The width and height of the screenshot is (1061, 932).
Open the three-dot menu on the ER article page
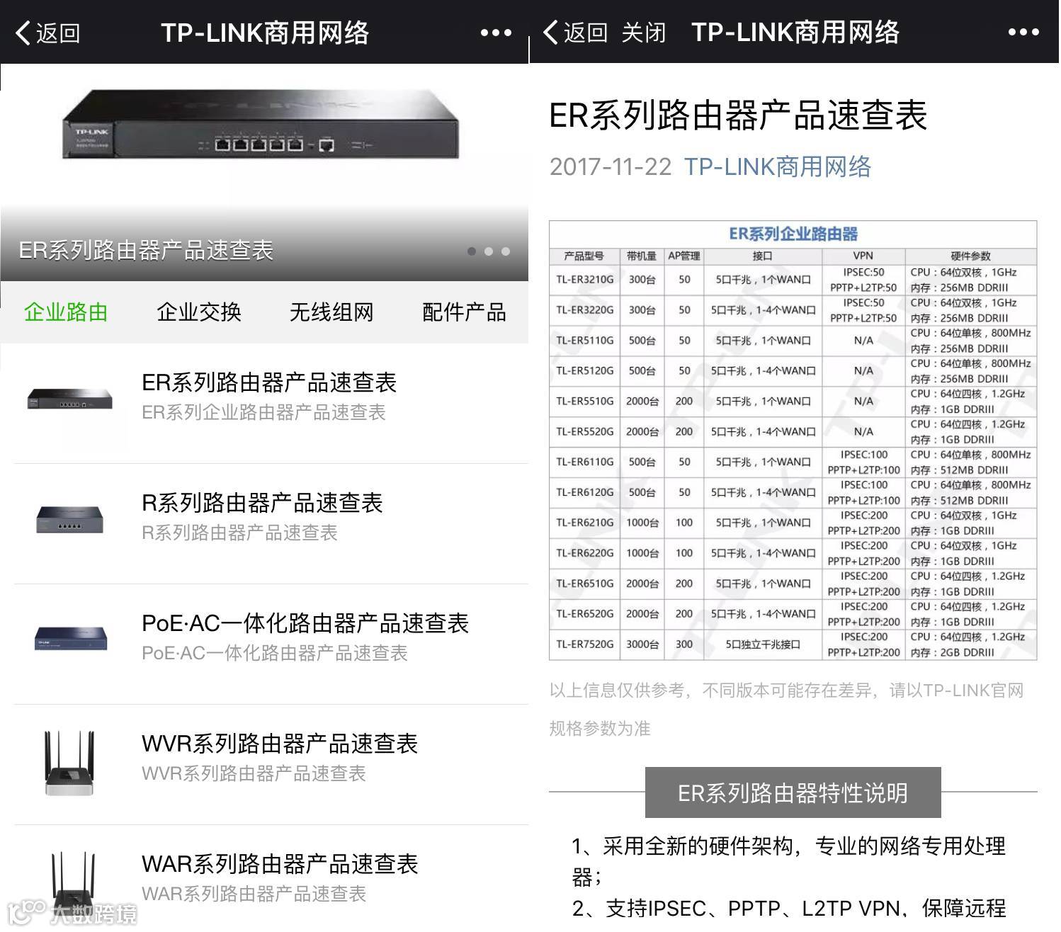coord(1023,32)
